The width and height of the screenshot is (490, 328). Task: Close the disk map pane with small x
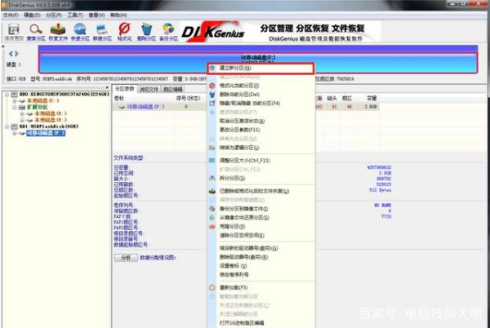click(x=3, y=47)
